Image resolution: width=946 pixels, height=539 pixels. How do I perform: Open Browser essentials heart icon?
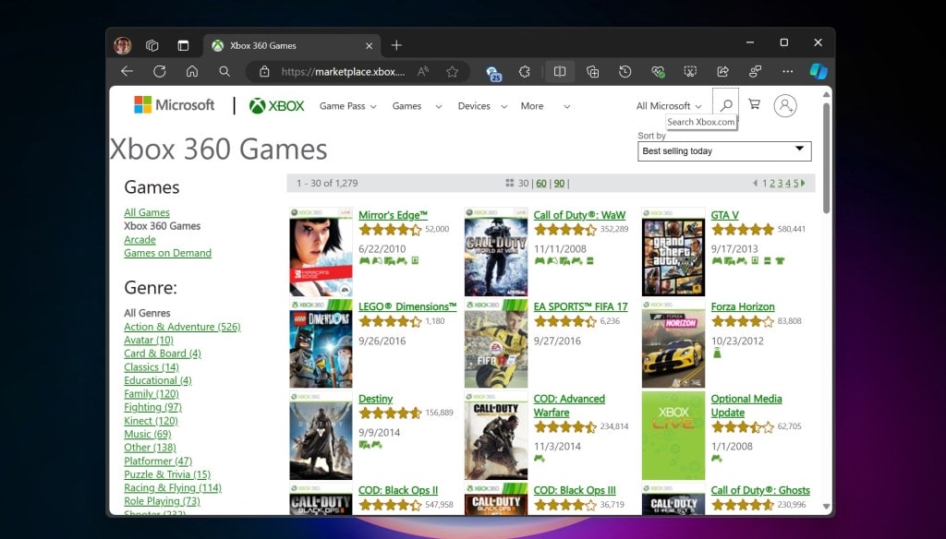tap(658, 72)
